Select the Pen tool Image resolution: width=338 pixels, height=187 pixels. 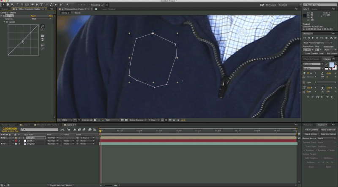(37, 5)
